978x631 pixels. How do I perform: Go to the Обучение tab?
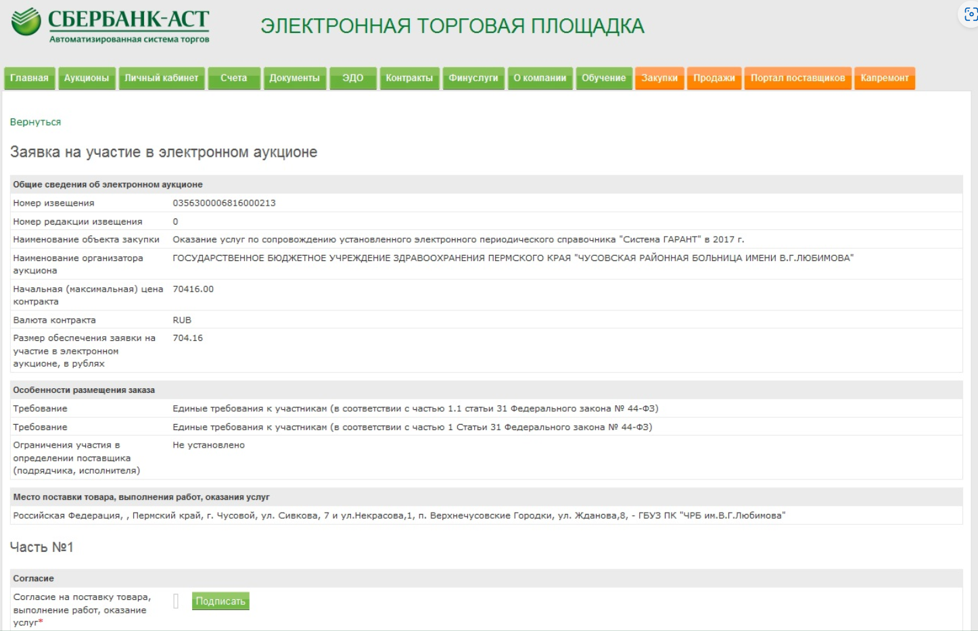(x=604, y=78)
